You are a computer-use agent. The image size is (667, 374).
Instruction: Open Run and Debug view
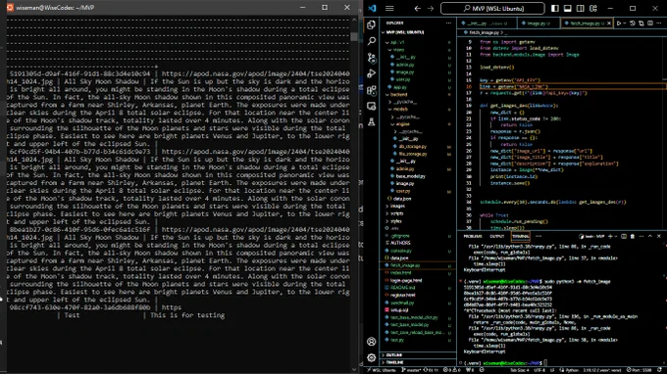click(372, 73)
